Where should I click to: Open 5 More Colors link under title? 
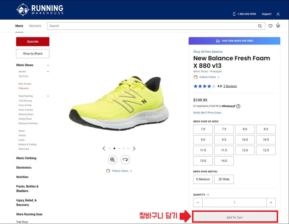[208, 77]
